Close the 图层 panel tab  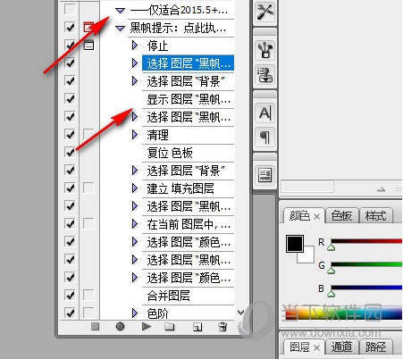click(317, 347)
